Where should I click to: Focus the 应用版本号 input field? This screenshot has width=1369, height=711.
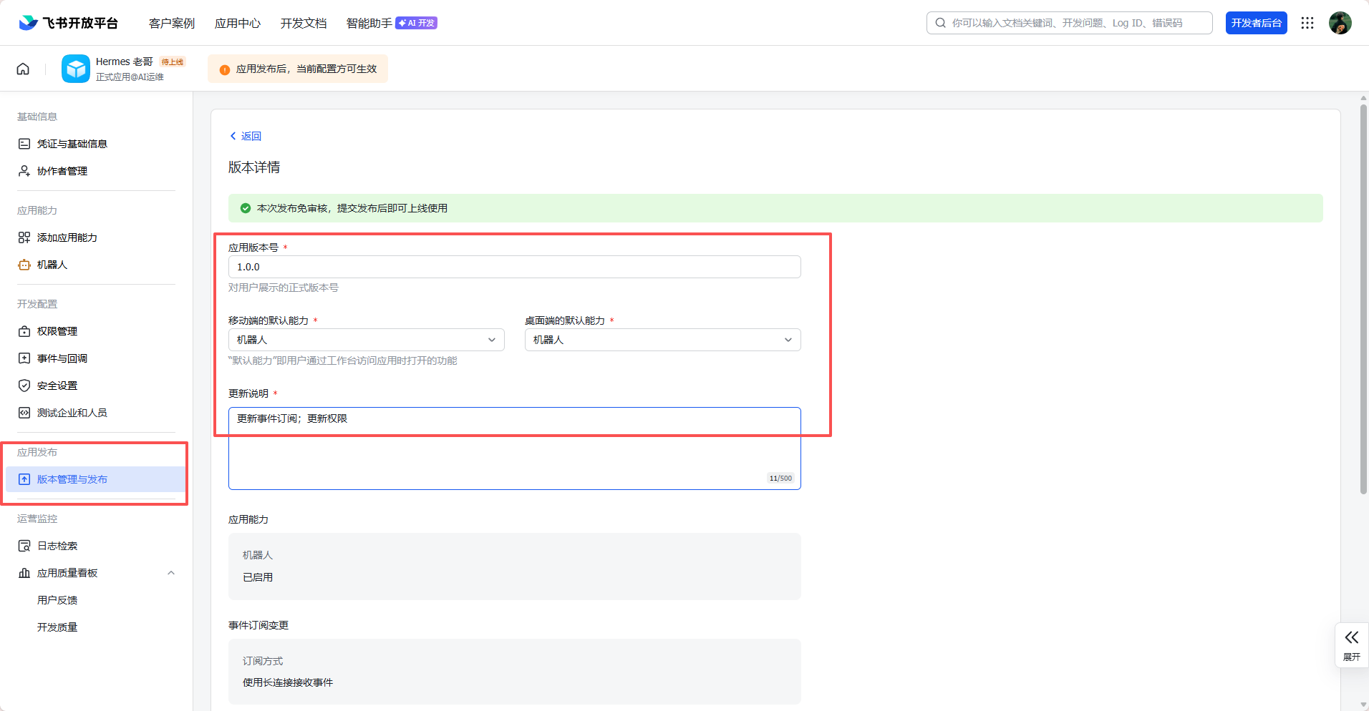point(515,267)
